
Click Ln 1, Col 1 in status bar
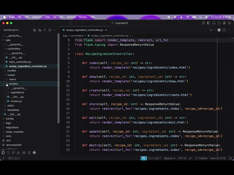tap(155, 158)
